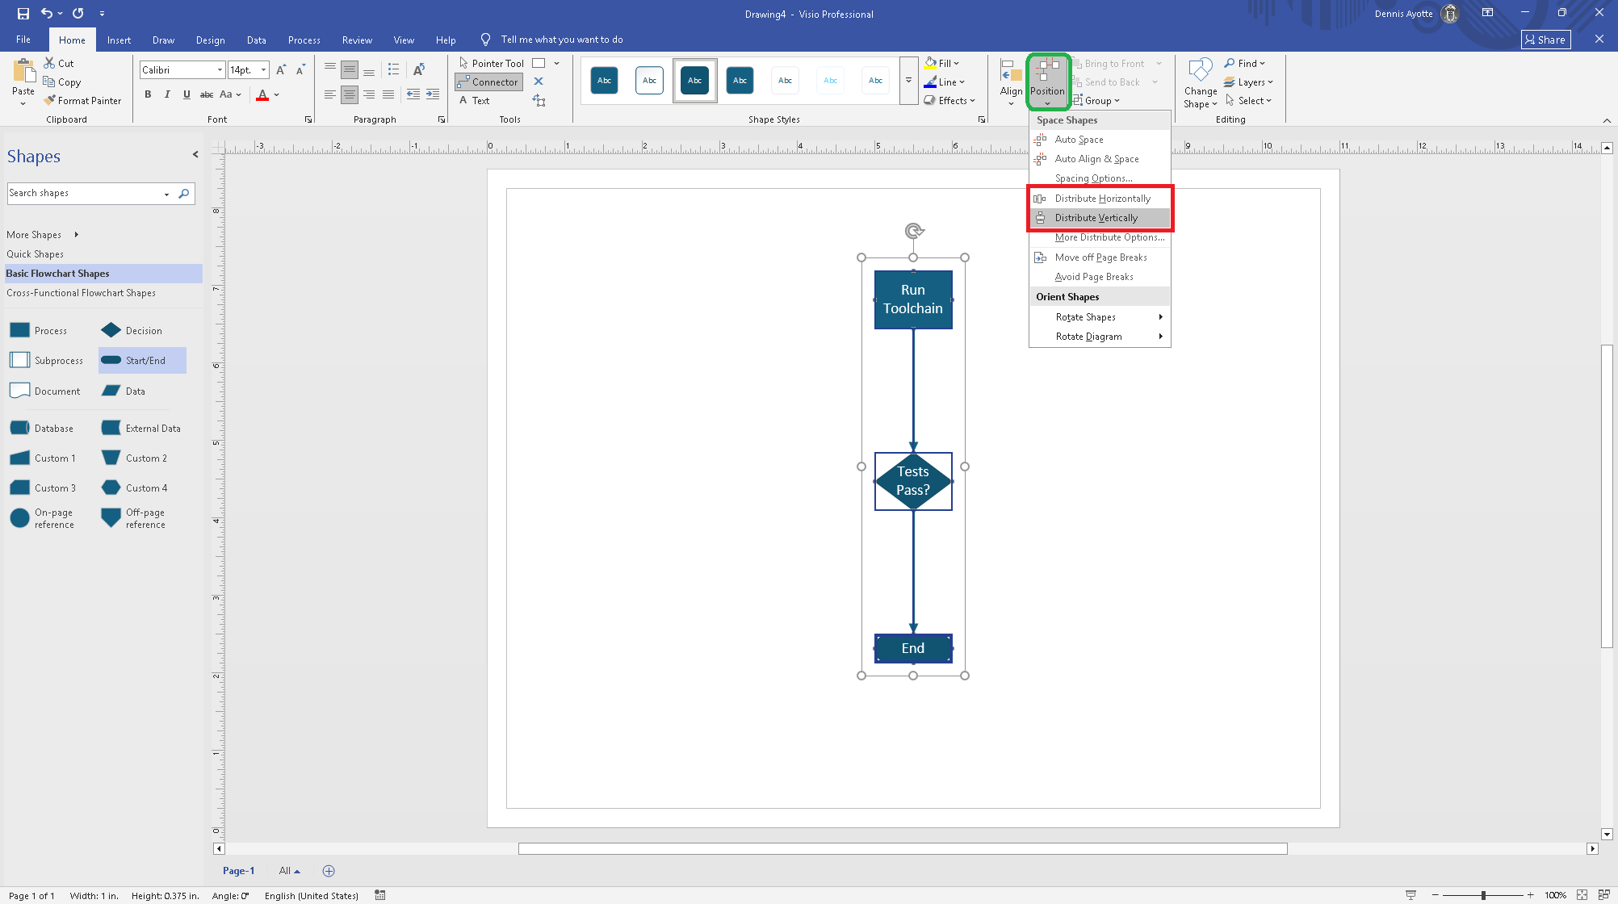Open Rotate Shapes submenu
The height and width of the screenshot is (904, 1618).
coord(1100,317)
